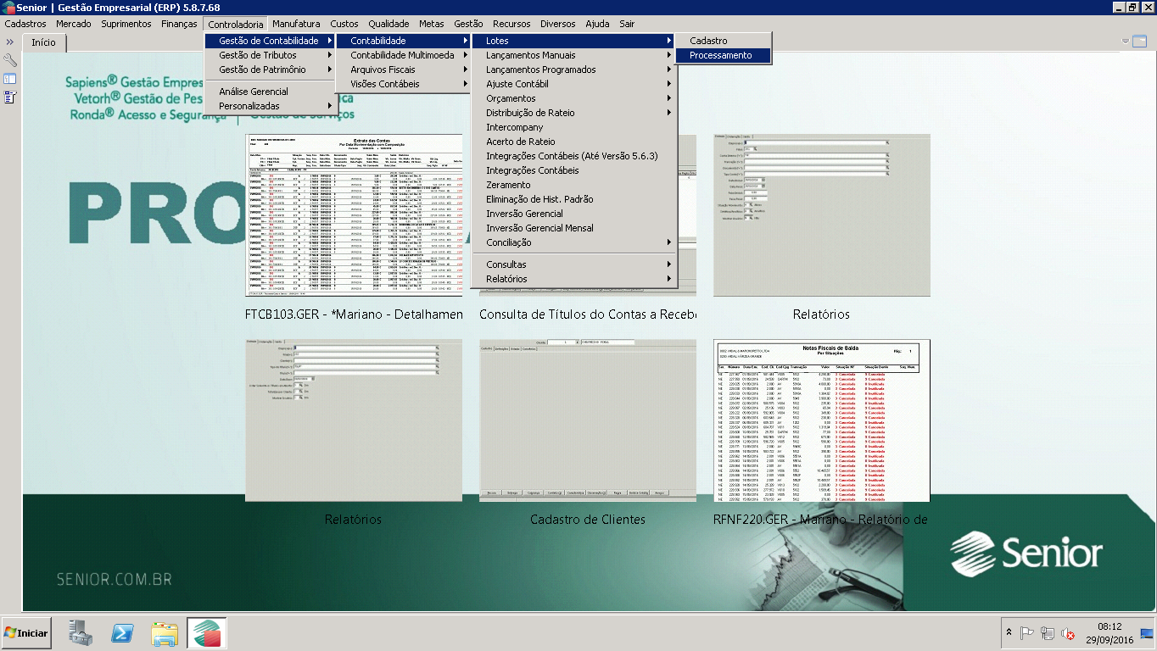Launch PowerShell from the taskbar

[123, 632]
